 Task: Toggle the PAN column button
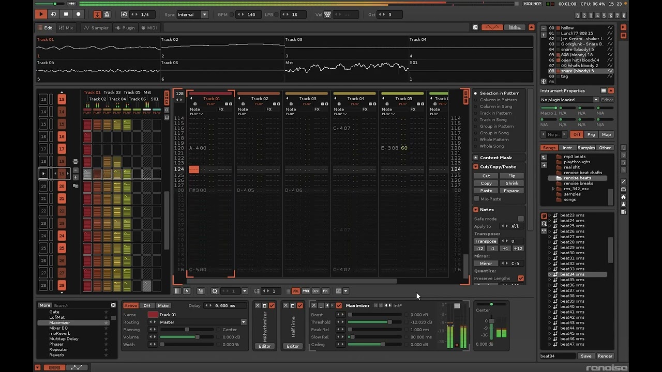pos(306,291)
